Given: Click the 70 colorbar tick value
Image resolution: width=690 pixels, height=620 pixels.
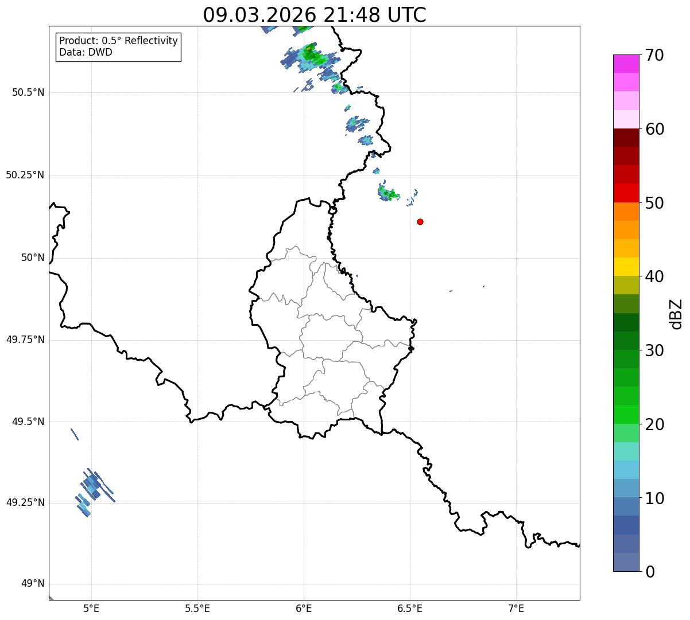Looking at the screenshot, I should coord(654,55).
